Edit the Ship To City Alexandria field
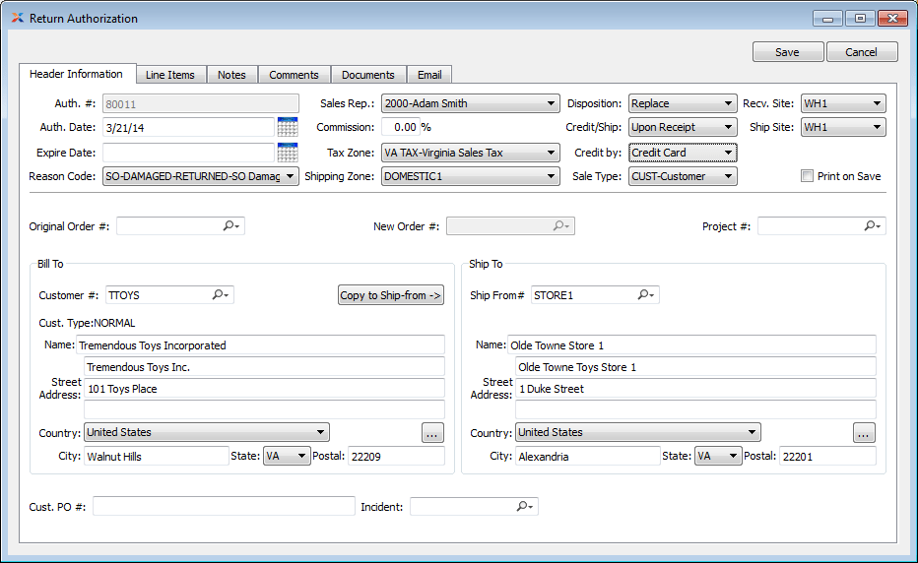The width and height of the screenshot is (918, 563). [x=588, y=456]
